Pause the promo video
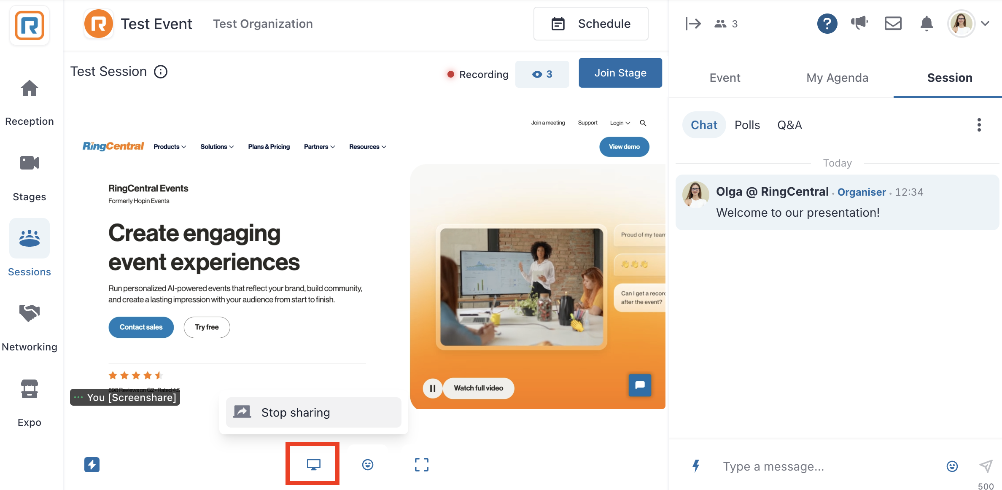Viewport: 1002px width, 490px height. tap(433, 388)
